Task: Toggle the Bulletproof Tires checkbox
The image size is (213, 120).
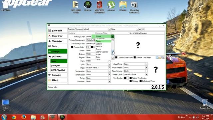Action: tap(140, 81)
